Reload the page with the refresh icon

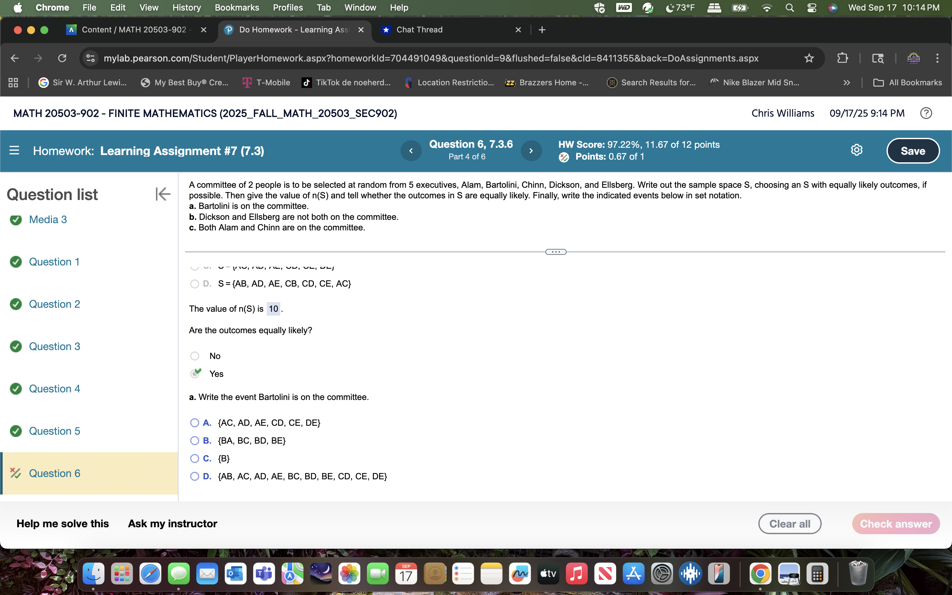coord(62,58)
